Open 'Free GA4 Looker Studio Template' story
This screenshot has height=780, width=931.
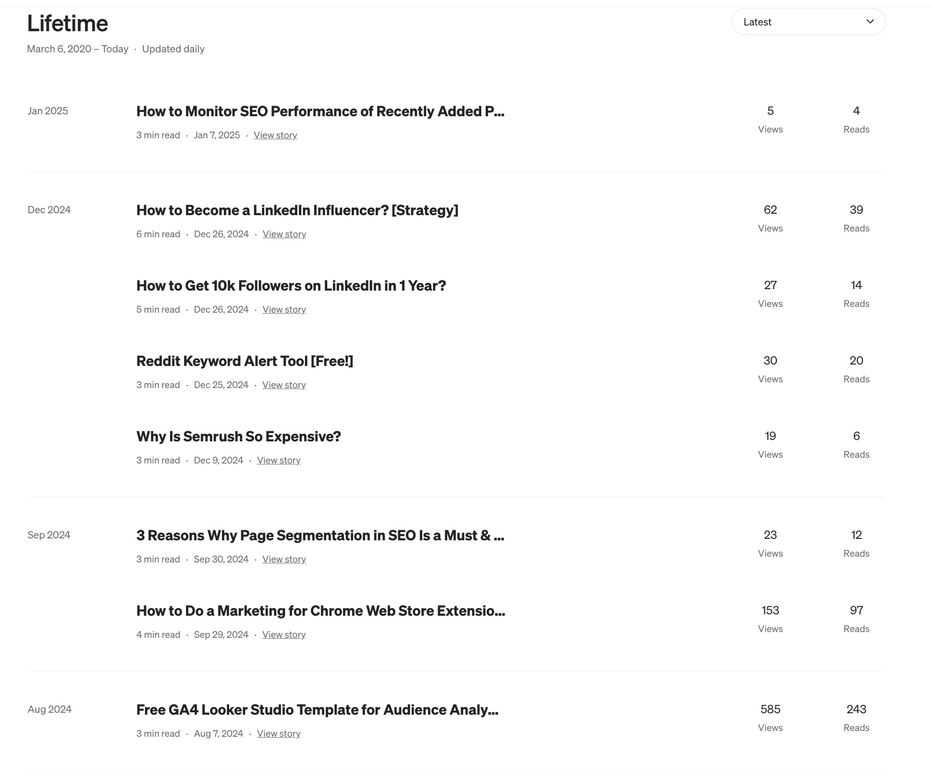pos(318,710)
